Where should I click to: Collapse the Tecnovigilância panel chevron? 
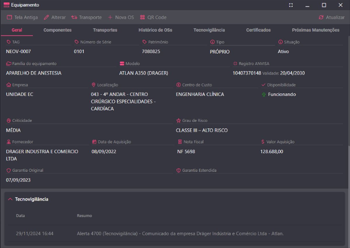tap(10, 199)
